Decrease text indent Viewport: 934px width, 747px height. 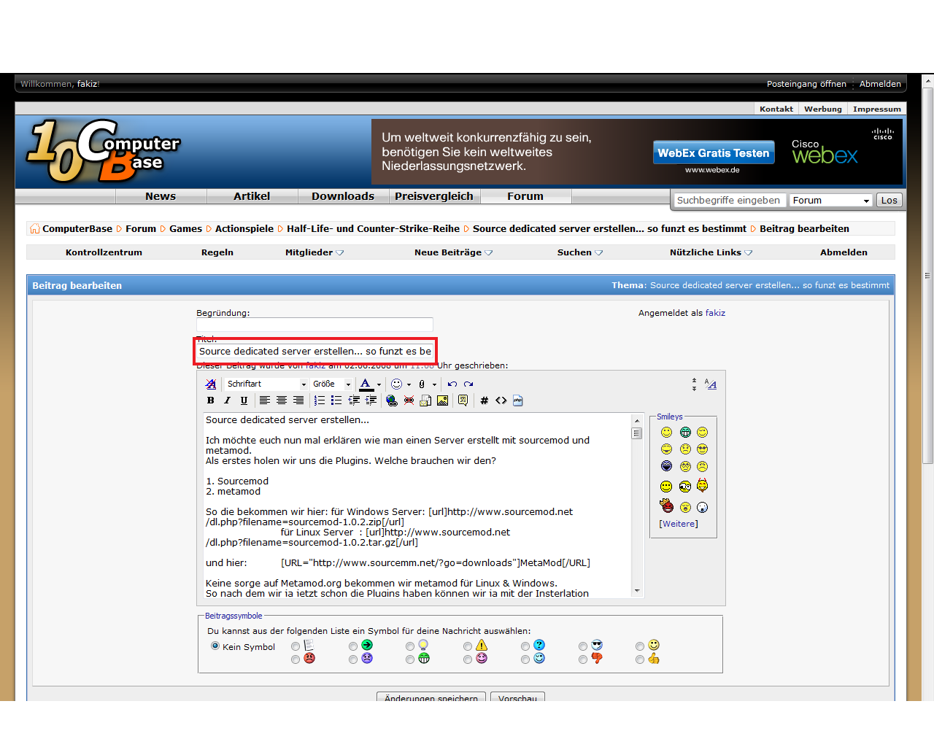pyautogui.click(x=354, y=400)
